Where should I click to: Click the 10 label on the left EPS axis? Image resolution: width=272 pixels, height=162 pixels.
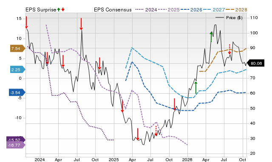tap(19, 39)
